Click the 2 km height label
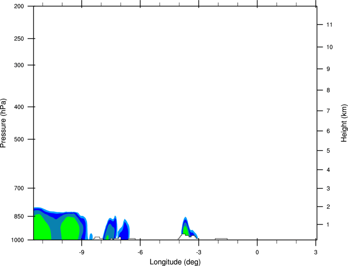 [328, 207]
